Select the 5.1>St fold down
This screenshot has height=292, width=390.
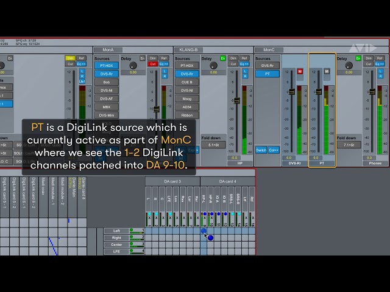click(213, 145)
